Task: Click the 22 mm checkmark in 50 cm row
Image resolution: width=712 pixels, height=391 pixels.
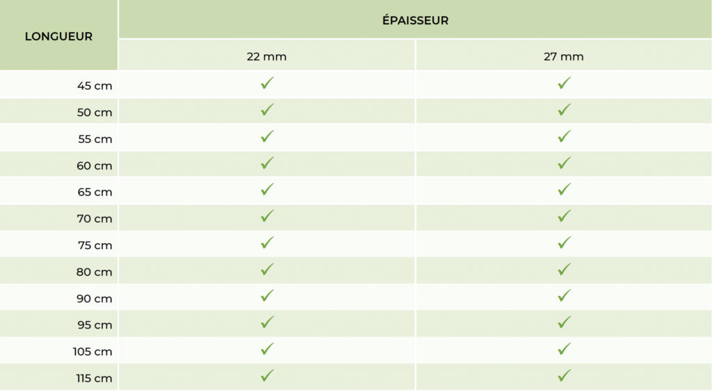Action: tap(267, 110)
